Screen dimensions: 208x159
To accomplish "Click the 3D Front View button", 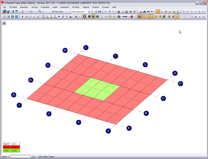I will pyautogui.click(x=57, y=12).
